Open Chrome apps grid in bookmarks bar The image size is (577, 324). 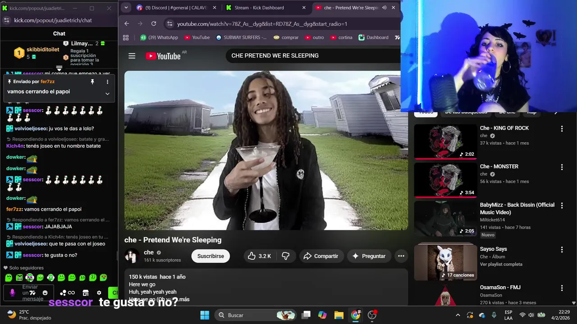point(126,37)
